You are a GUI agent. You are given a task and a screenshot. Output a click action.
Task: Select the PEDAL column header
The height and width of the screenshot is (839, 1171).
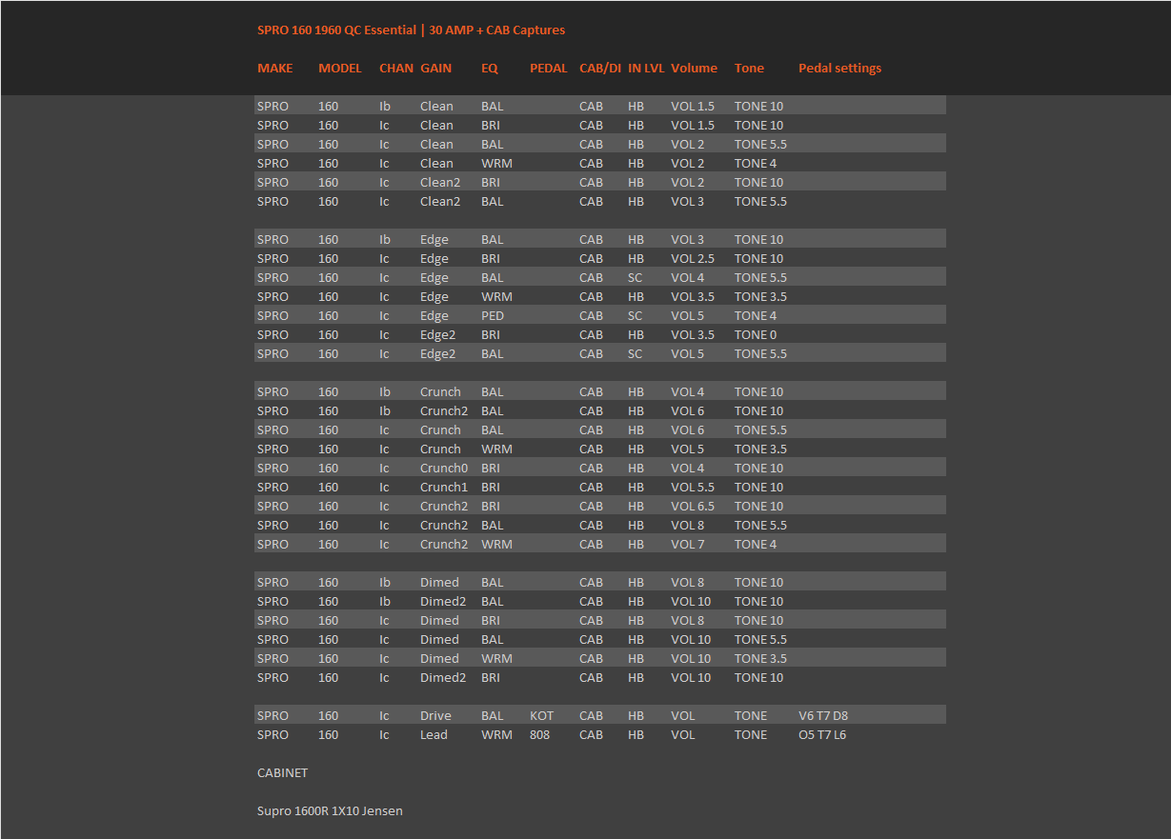548,69
